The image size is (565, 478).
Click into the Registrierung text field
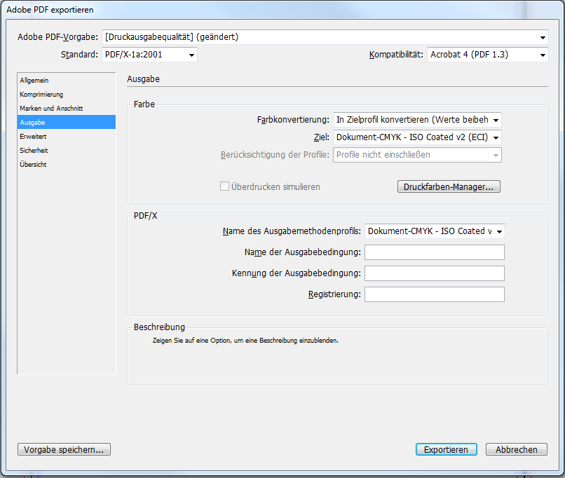coord(434,294)
